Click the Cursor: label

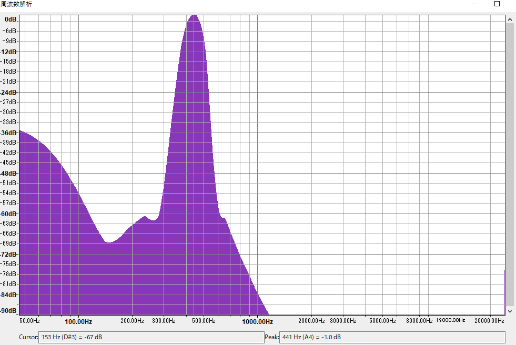pyautogui.click(x=28, y=337)
